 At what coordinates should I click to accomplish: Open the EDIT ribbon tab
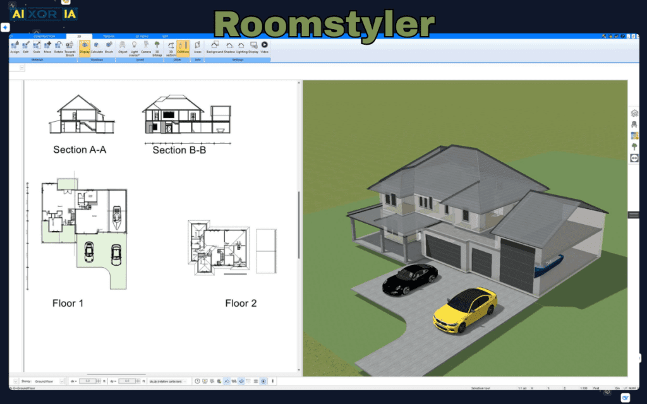[165, 36]
